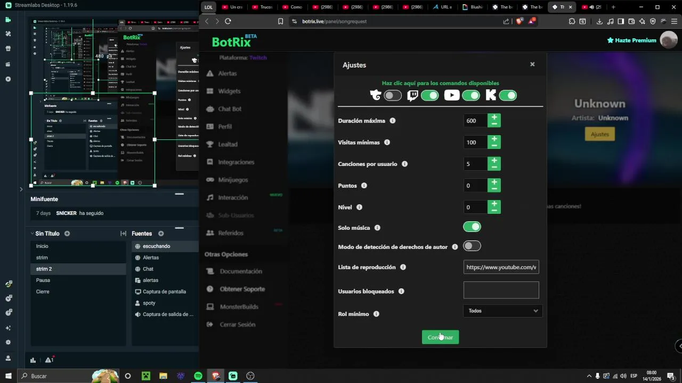This screenshot has height=383, width=682.
Task: Add a source with Fuentes plus icon
Action: pos(161,234)
